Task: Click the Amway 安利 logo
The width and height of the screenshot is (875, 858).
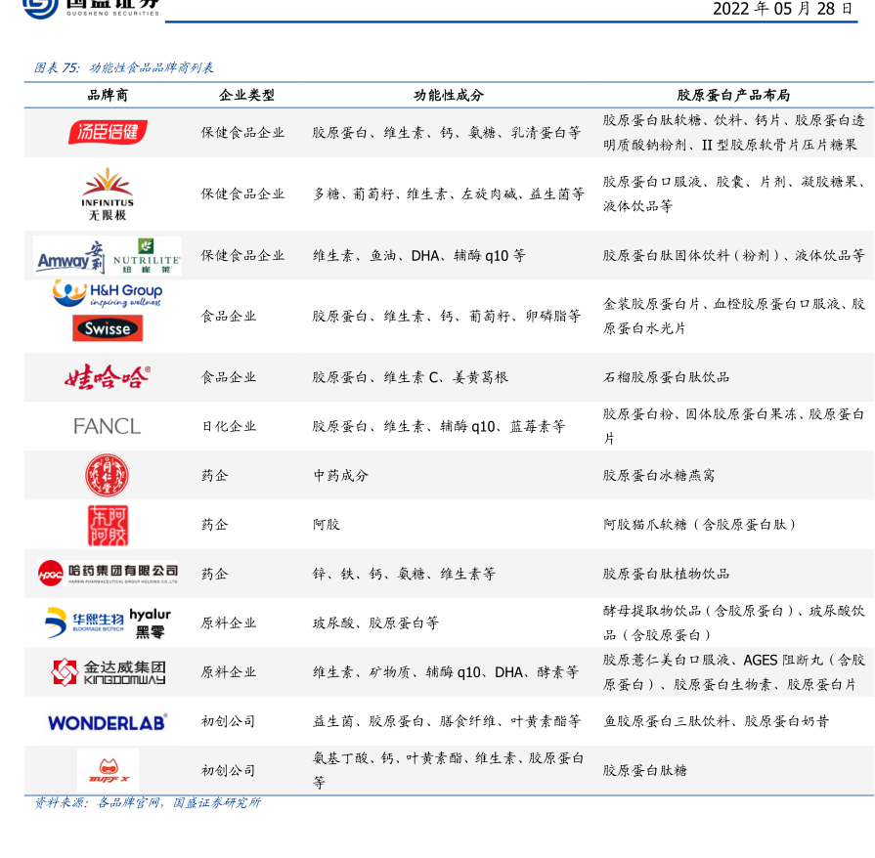Action: (70, 257)
